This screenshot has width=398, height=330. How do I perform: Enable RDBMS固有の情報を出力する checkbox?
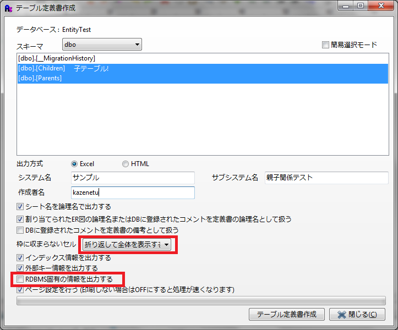click(x=20, y=279)
